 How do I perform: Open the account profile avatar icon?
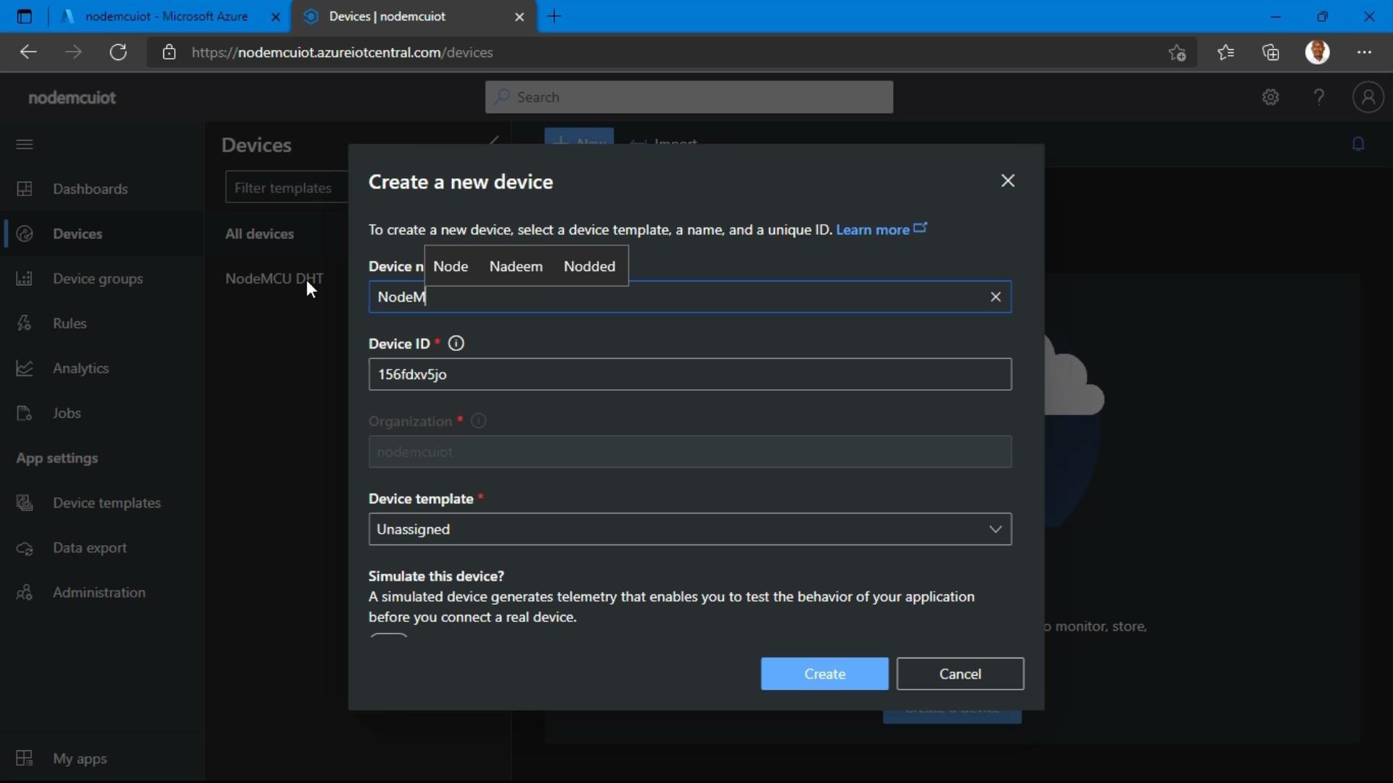click(x=1368, y=97)
